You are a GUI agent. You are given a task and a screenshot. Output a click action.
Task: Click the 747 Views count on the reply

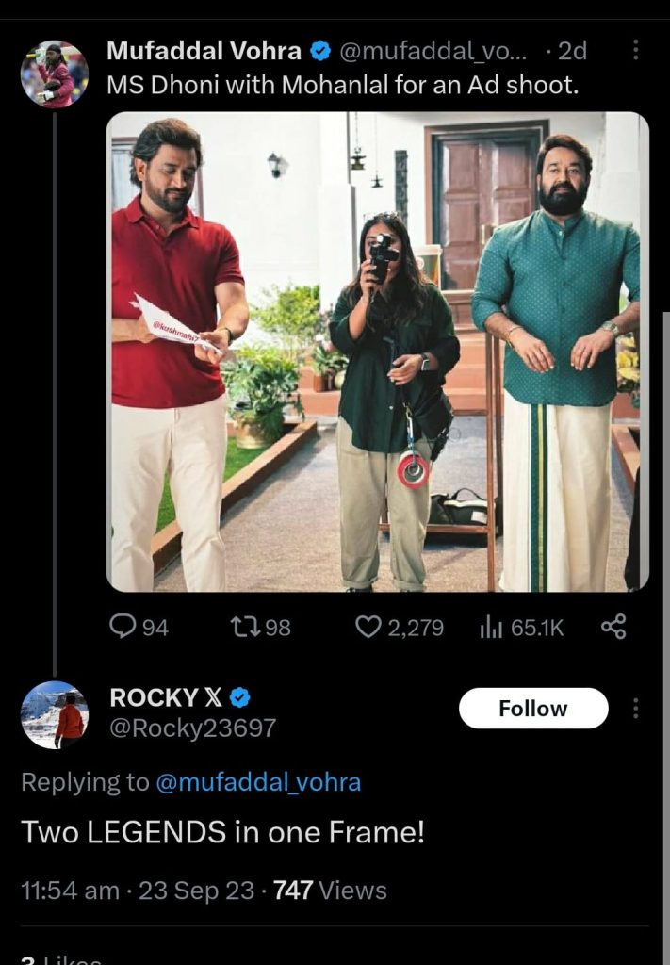click(x=330, y=891)
